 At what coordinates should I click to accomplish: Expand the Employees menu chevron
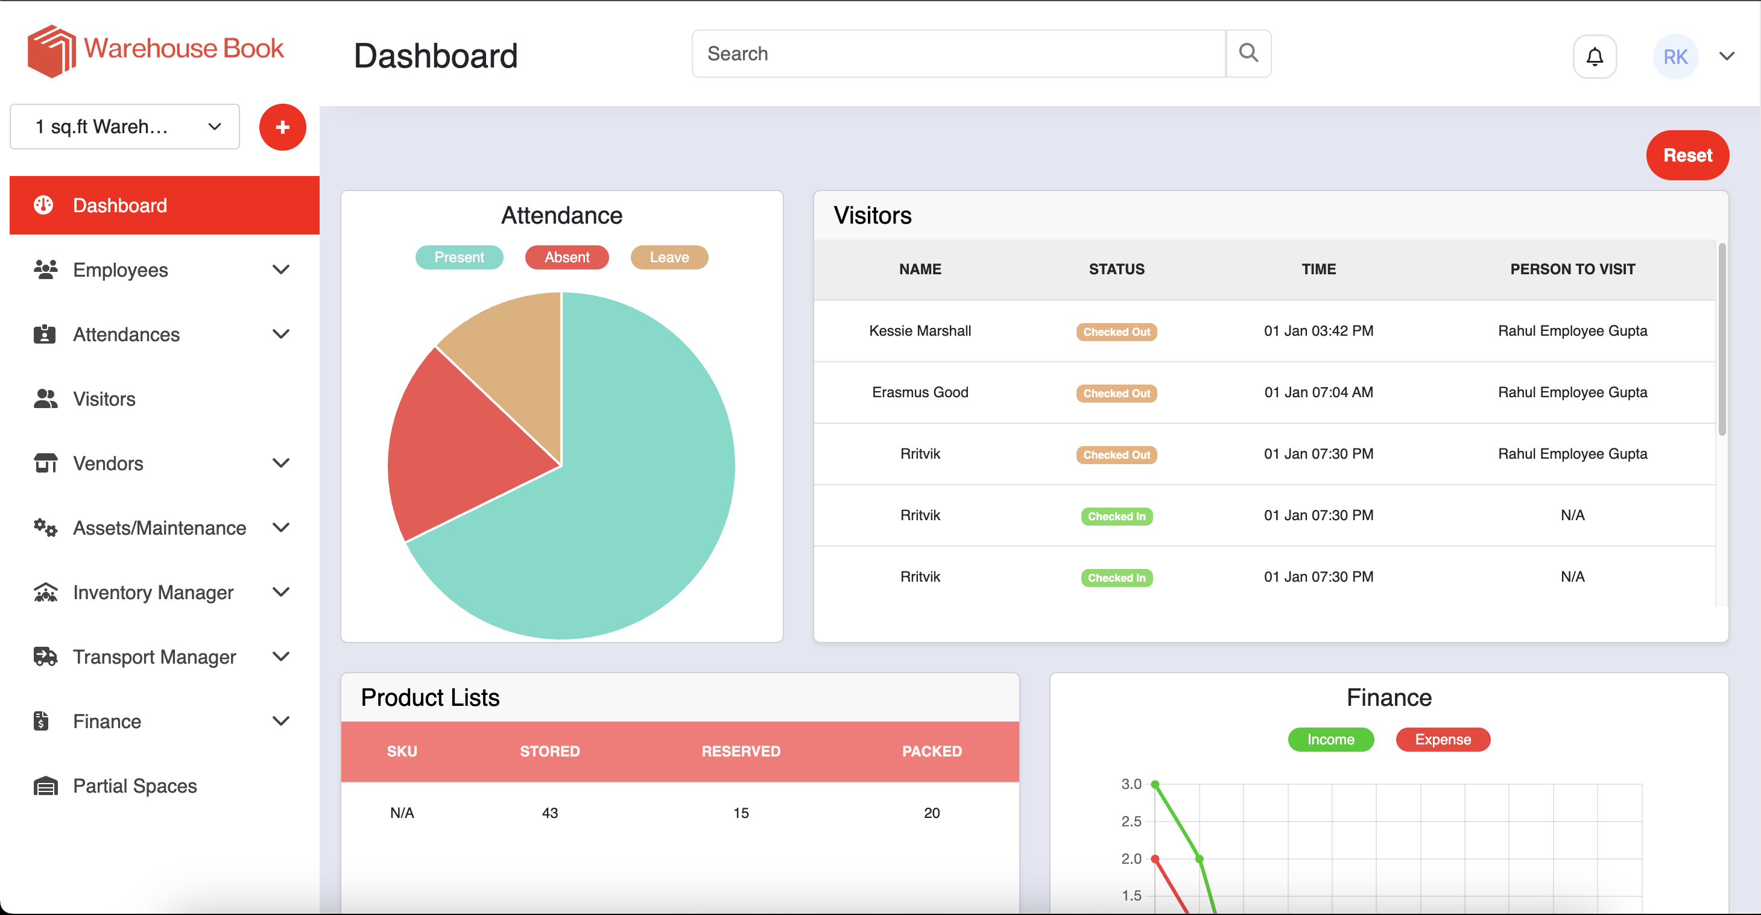pos(281,269)
